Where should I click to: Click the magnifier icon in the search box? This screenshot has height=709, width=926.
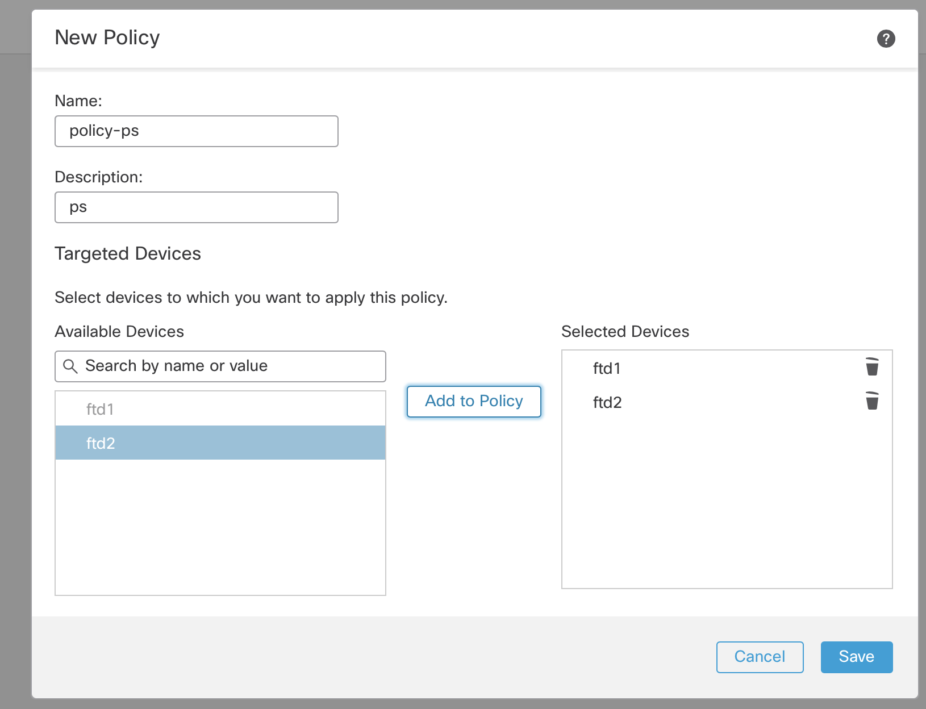pos(70,366)
